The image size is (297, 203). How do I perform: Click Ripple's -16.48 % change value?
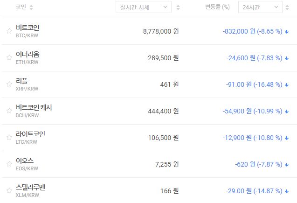tap(268, 84)
